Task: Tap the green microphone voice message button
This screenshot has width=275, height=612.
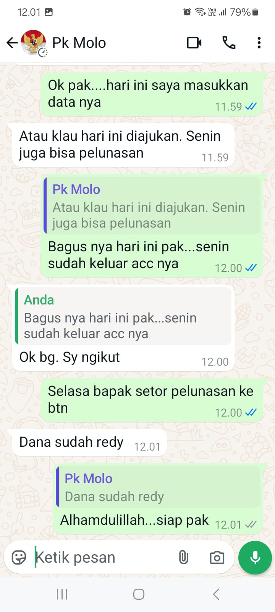Action: [x=255, y=558]
